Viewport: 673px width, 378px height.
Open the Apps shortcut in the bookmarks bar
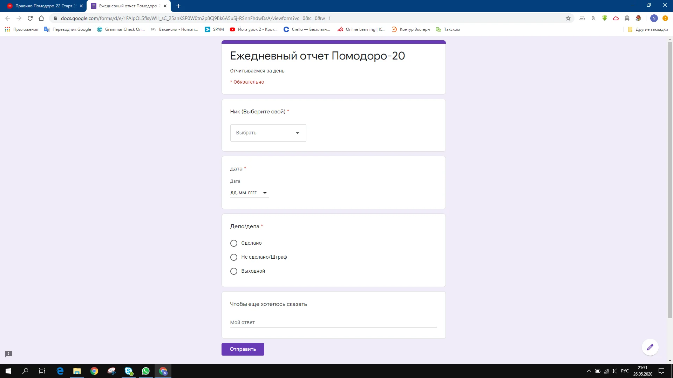22,29
